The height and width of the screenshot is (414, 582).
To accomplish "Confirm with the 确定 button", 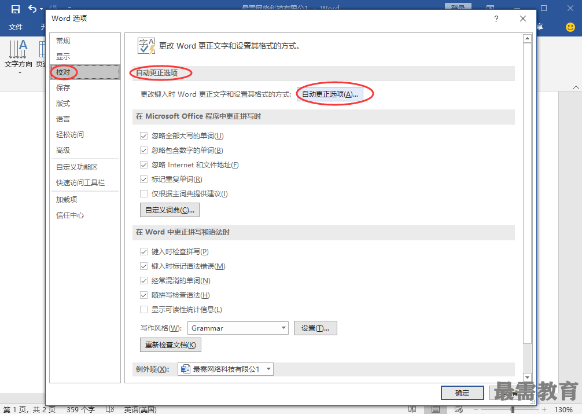I will pos(462,393).
